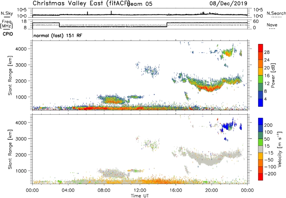
Task: Click the -15 label on the velocity colorbar
Action: (x=269, y=153)
